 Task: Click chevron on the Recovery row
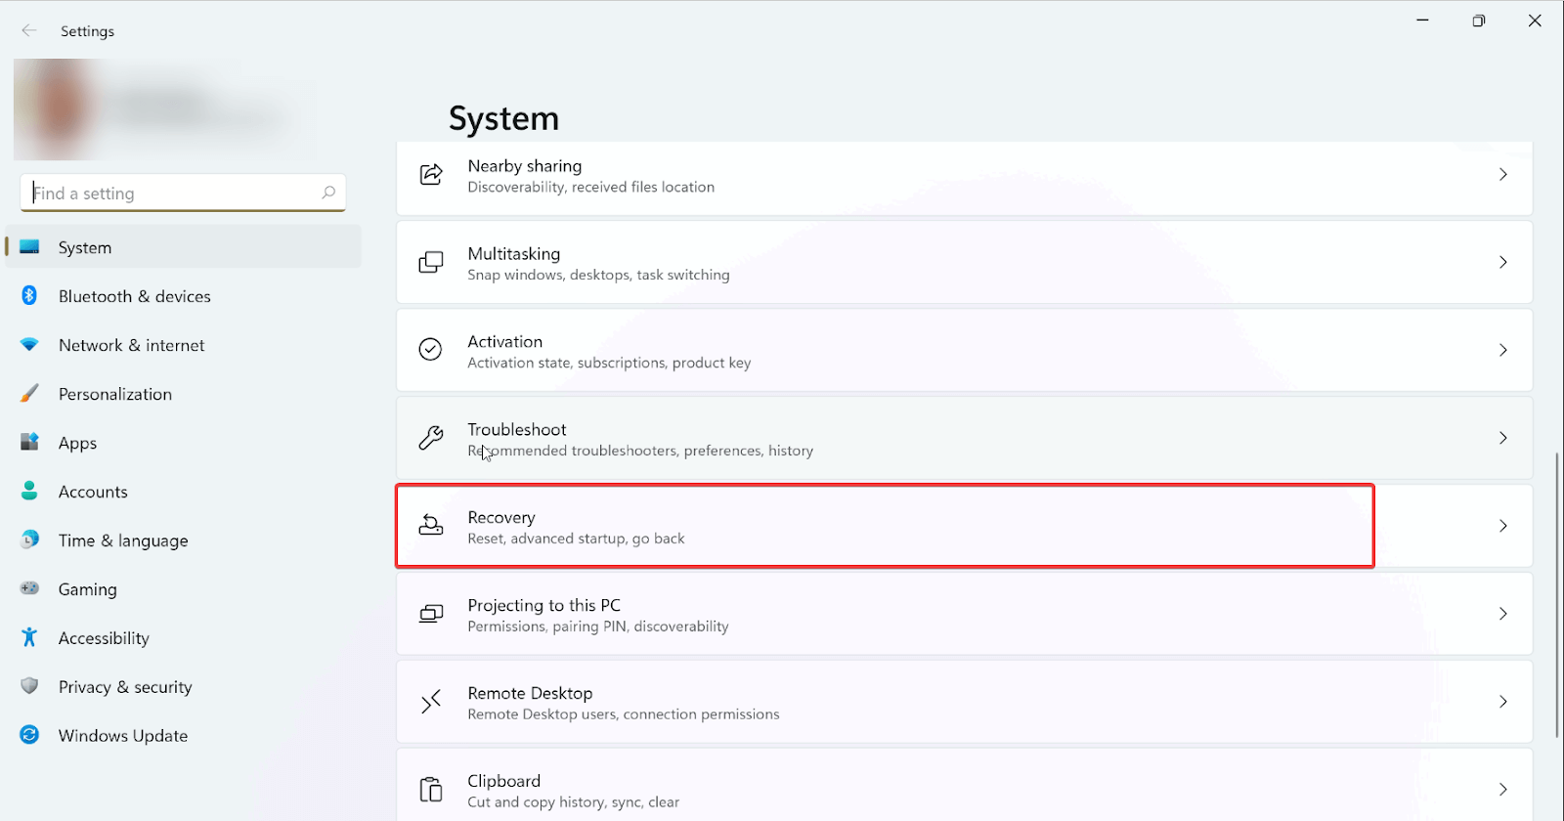tap(1502, 526)
